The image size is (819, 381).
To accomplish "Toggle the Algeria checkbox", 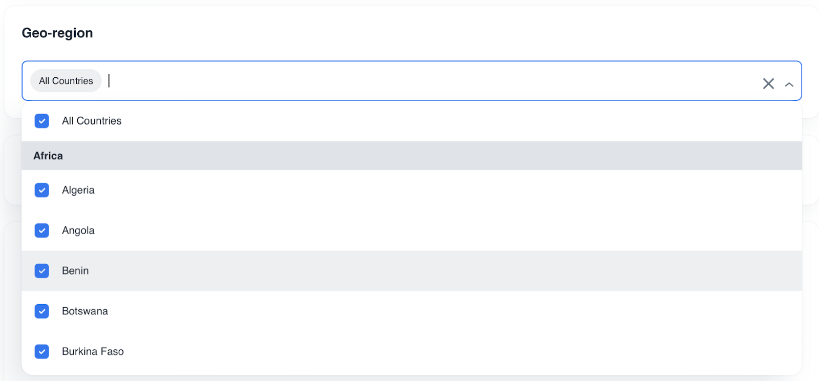I will pyautogui.click(x=42, y=190).
